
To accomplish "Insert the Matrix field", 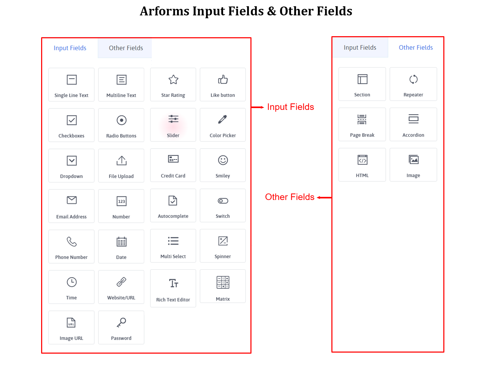I will point(223,286).
